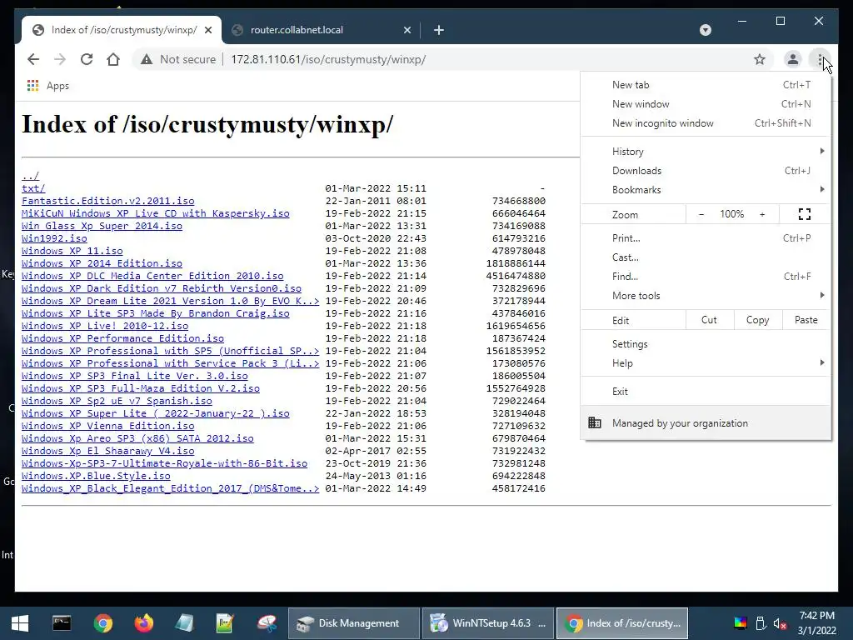Screen dimensions: 853x640
Task: Open Windows.XP.Blue.Style.iso link
Action: coord(96,476)
